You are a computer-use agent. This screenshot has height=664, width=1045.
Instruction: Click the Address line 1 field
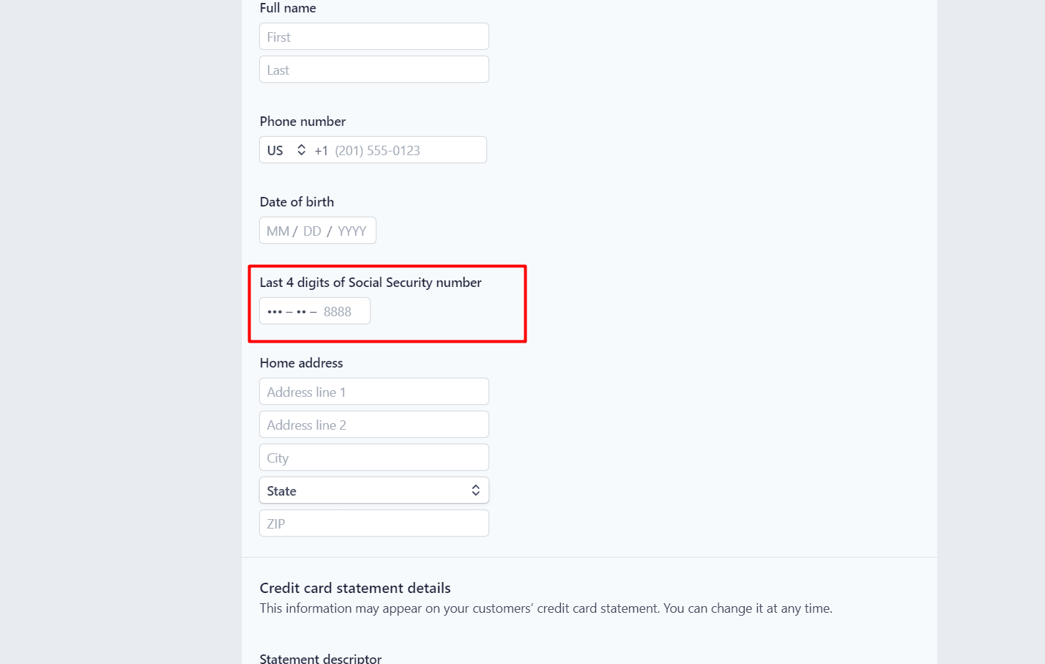pyautogui.click(x=373, y=392)
